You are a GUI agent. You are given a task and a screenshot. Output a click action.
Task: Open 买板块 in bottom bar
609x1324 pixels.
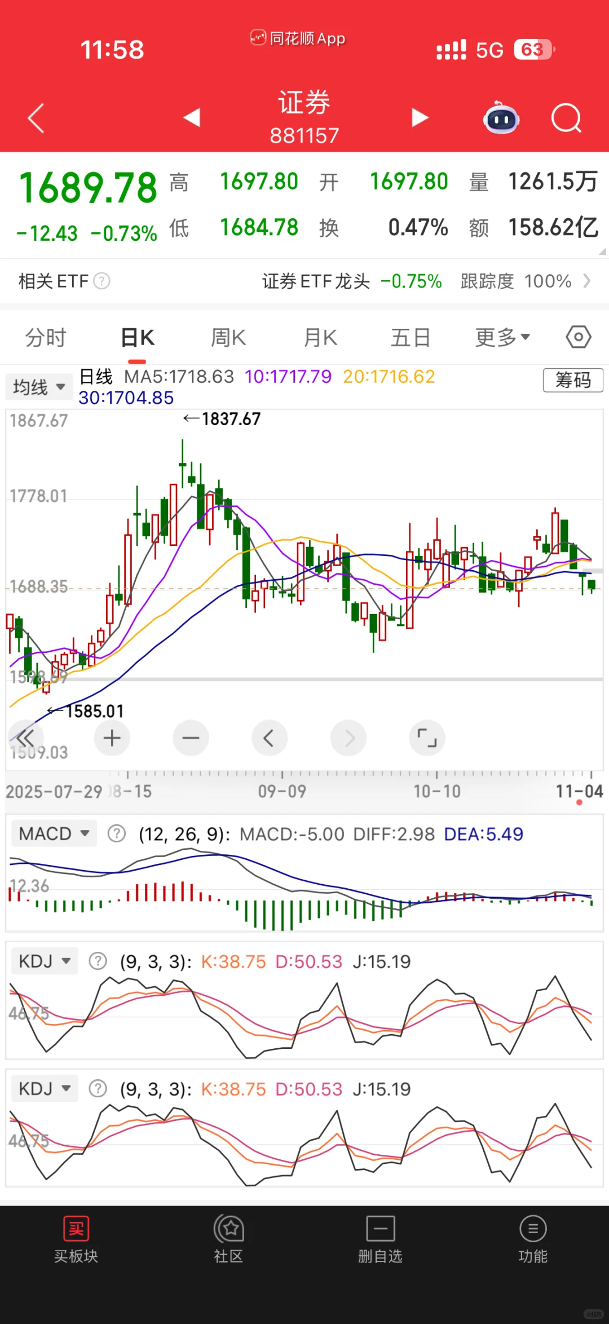[x=76, y=1239]
